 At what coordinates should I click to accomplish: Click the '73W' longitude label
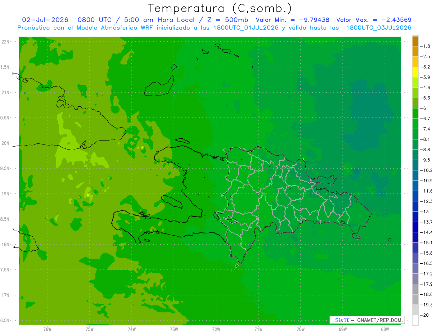(x=174, y=329)
